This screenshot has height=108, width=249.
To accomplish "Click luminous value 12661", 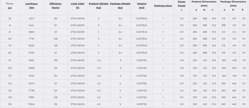I will 31,60.
